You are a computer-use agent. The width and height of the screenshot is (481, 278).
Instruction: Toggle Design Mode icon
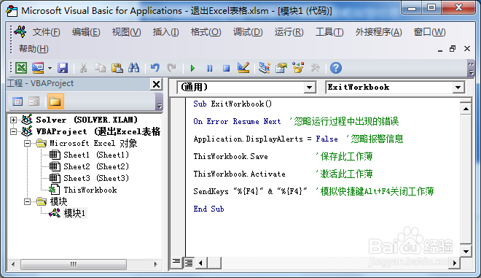[x=243, y=68]
